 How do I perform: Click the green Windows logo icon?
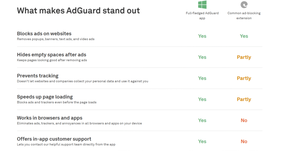pos(202,4)
